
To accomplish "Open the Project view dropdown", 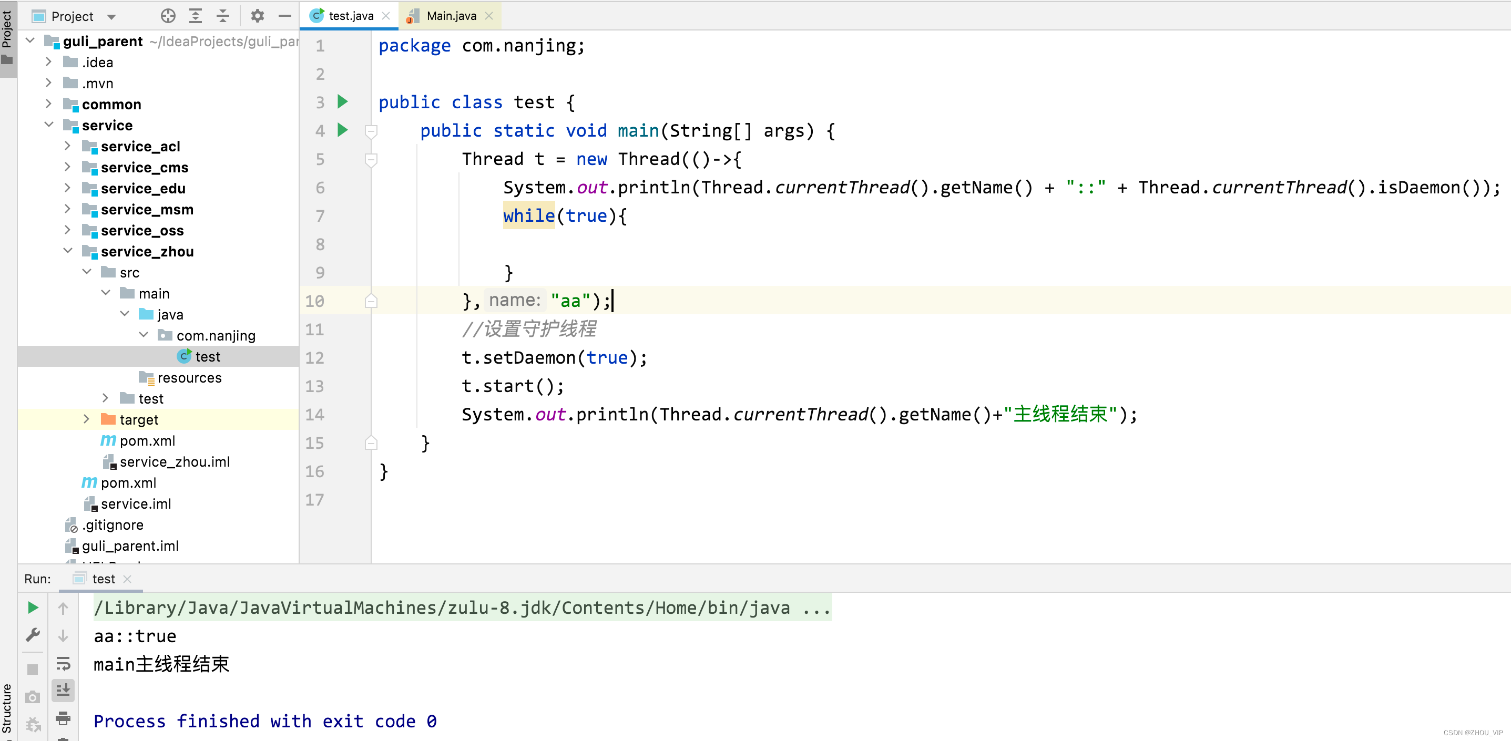I will (x=111, y=16).
